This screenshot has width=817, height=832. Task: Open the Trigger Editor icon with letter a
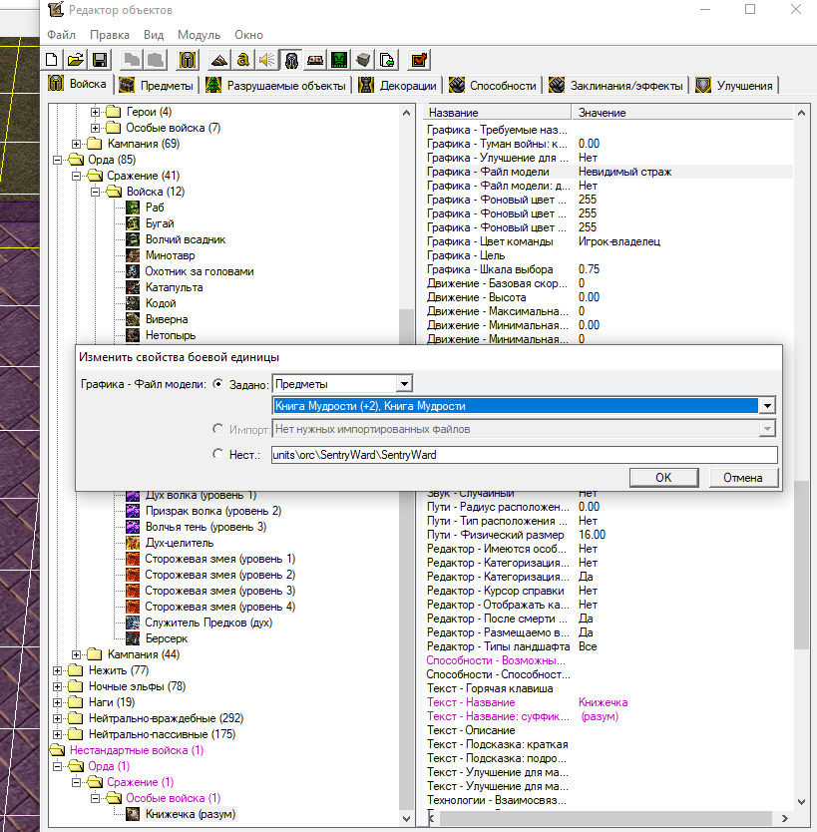243,60
